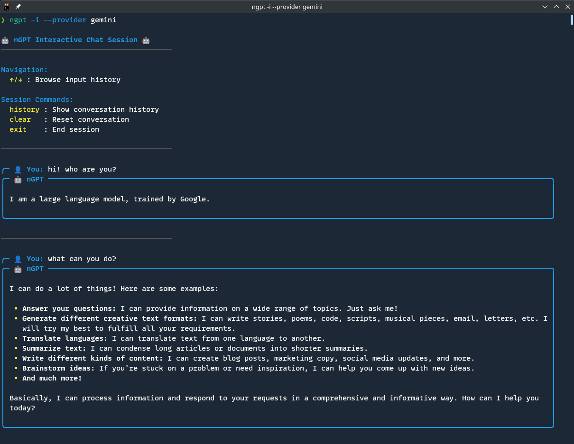Click the up/down arrows navigation hint
Image resolution: width=574 pixels, height=444 pixels.
[15, 80]
